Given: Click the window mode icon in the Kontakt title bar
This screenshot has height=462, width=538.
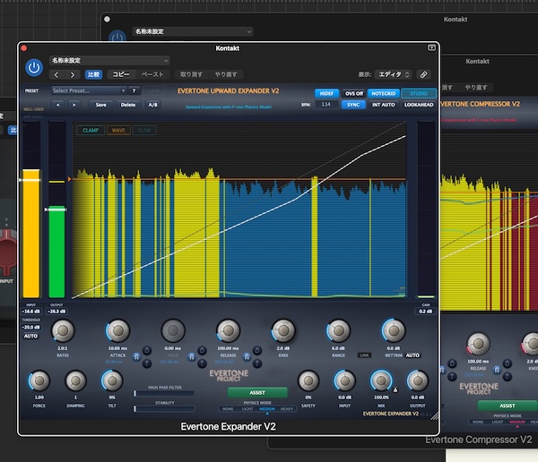Looking at the screenshot, I should coord(431,47).
